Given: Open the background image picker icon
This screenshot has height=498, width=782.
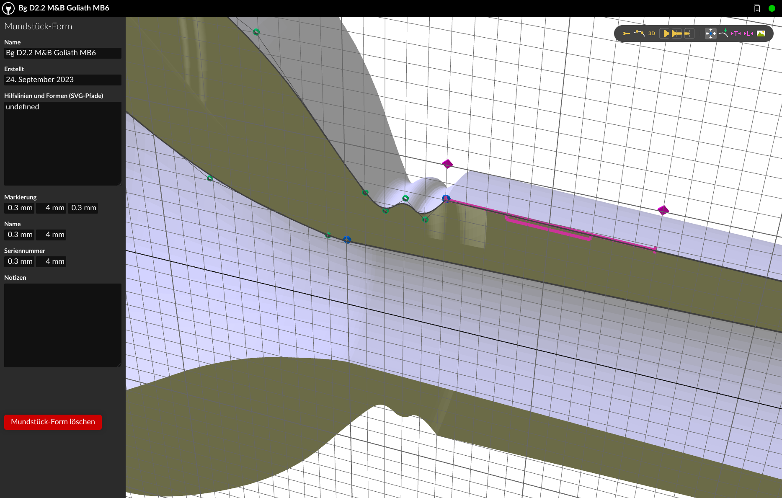Looking at the screenshot, I should (x=761, y=34).
